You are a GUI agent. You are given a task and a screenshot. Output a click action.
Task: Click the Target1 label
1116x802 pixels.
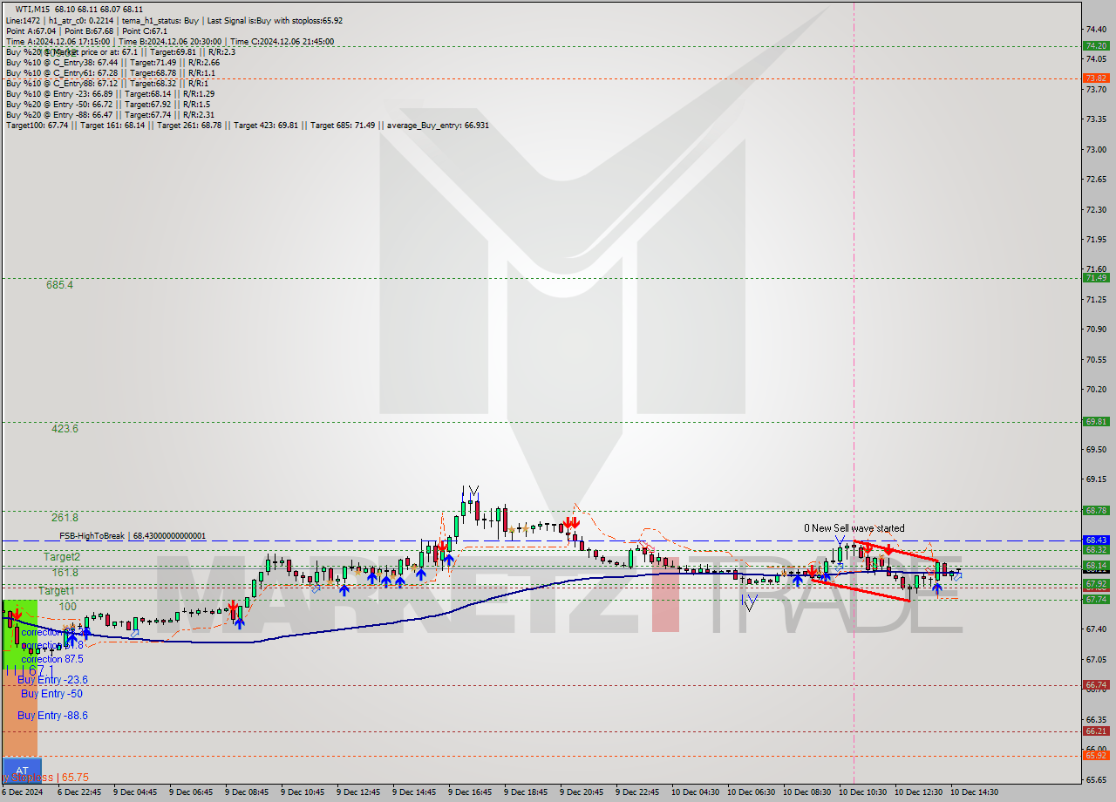(x=57, y=591)
